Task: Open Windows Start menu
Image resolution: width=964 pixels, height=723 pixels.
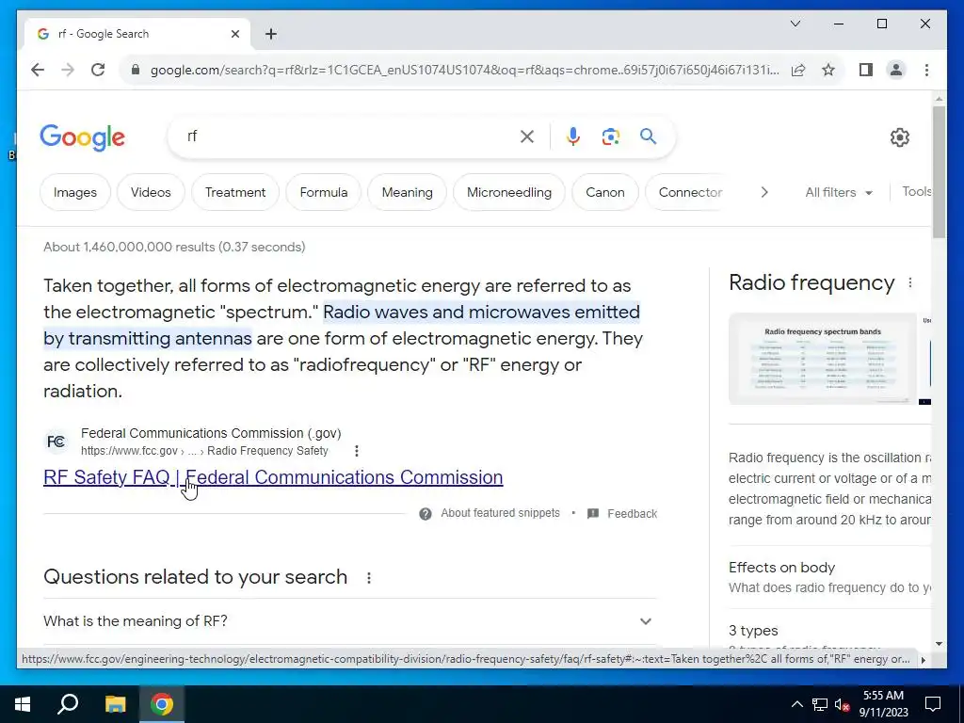Action: (23, 704)
